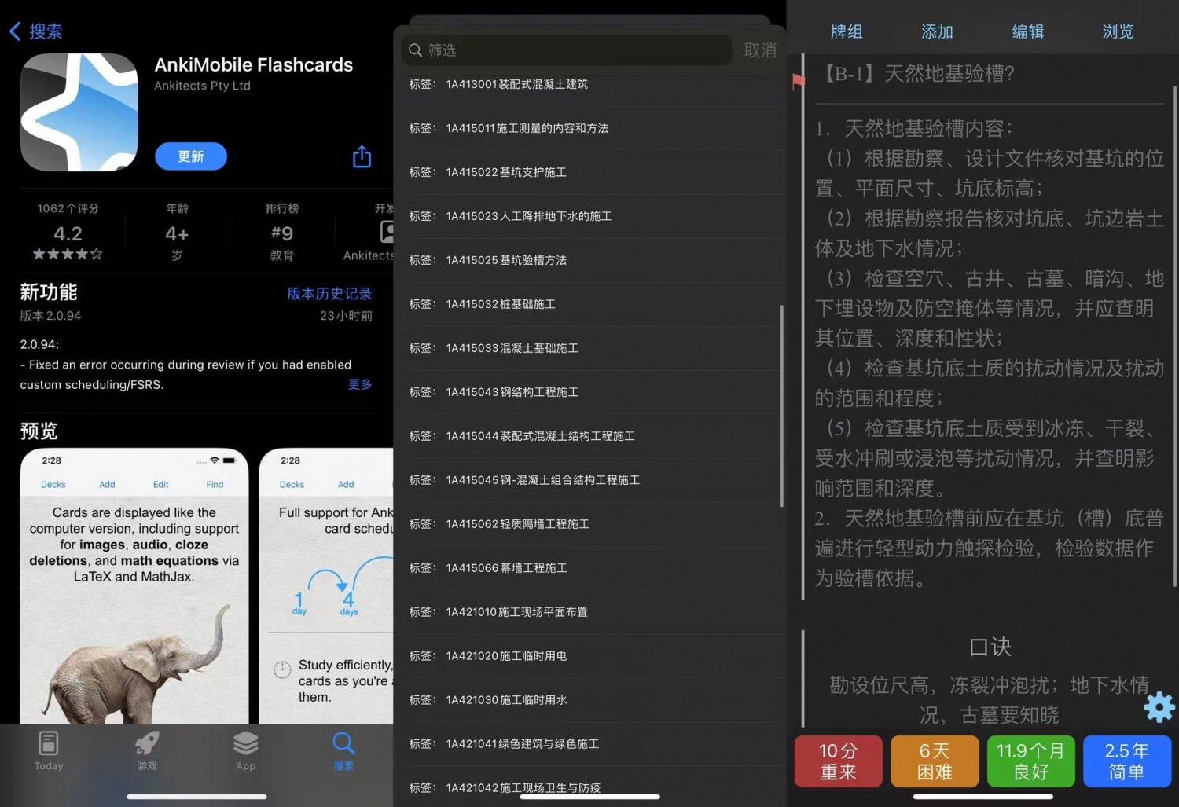This screenshot has height=807, width=1179.
Task: Select the 搜索 magnifier tab at bottom
Action: tap(343, 751)
